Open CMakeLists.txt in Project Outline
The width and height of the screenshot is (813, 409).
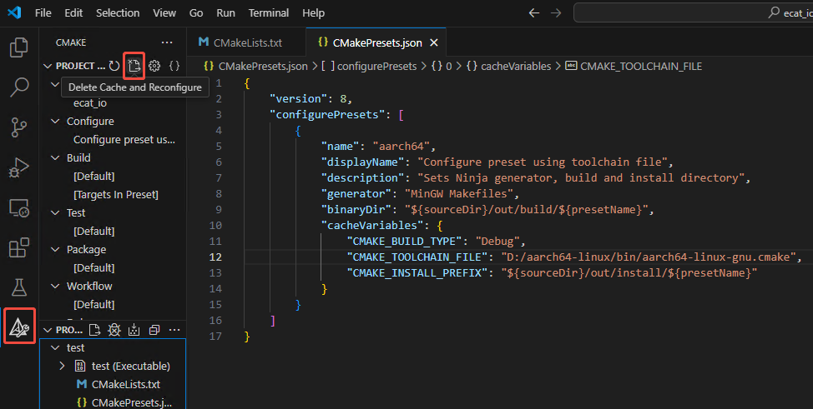(x=126, y=384)
